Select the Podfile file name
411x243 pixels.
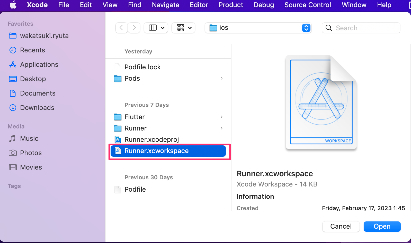pos(135,189)
